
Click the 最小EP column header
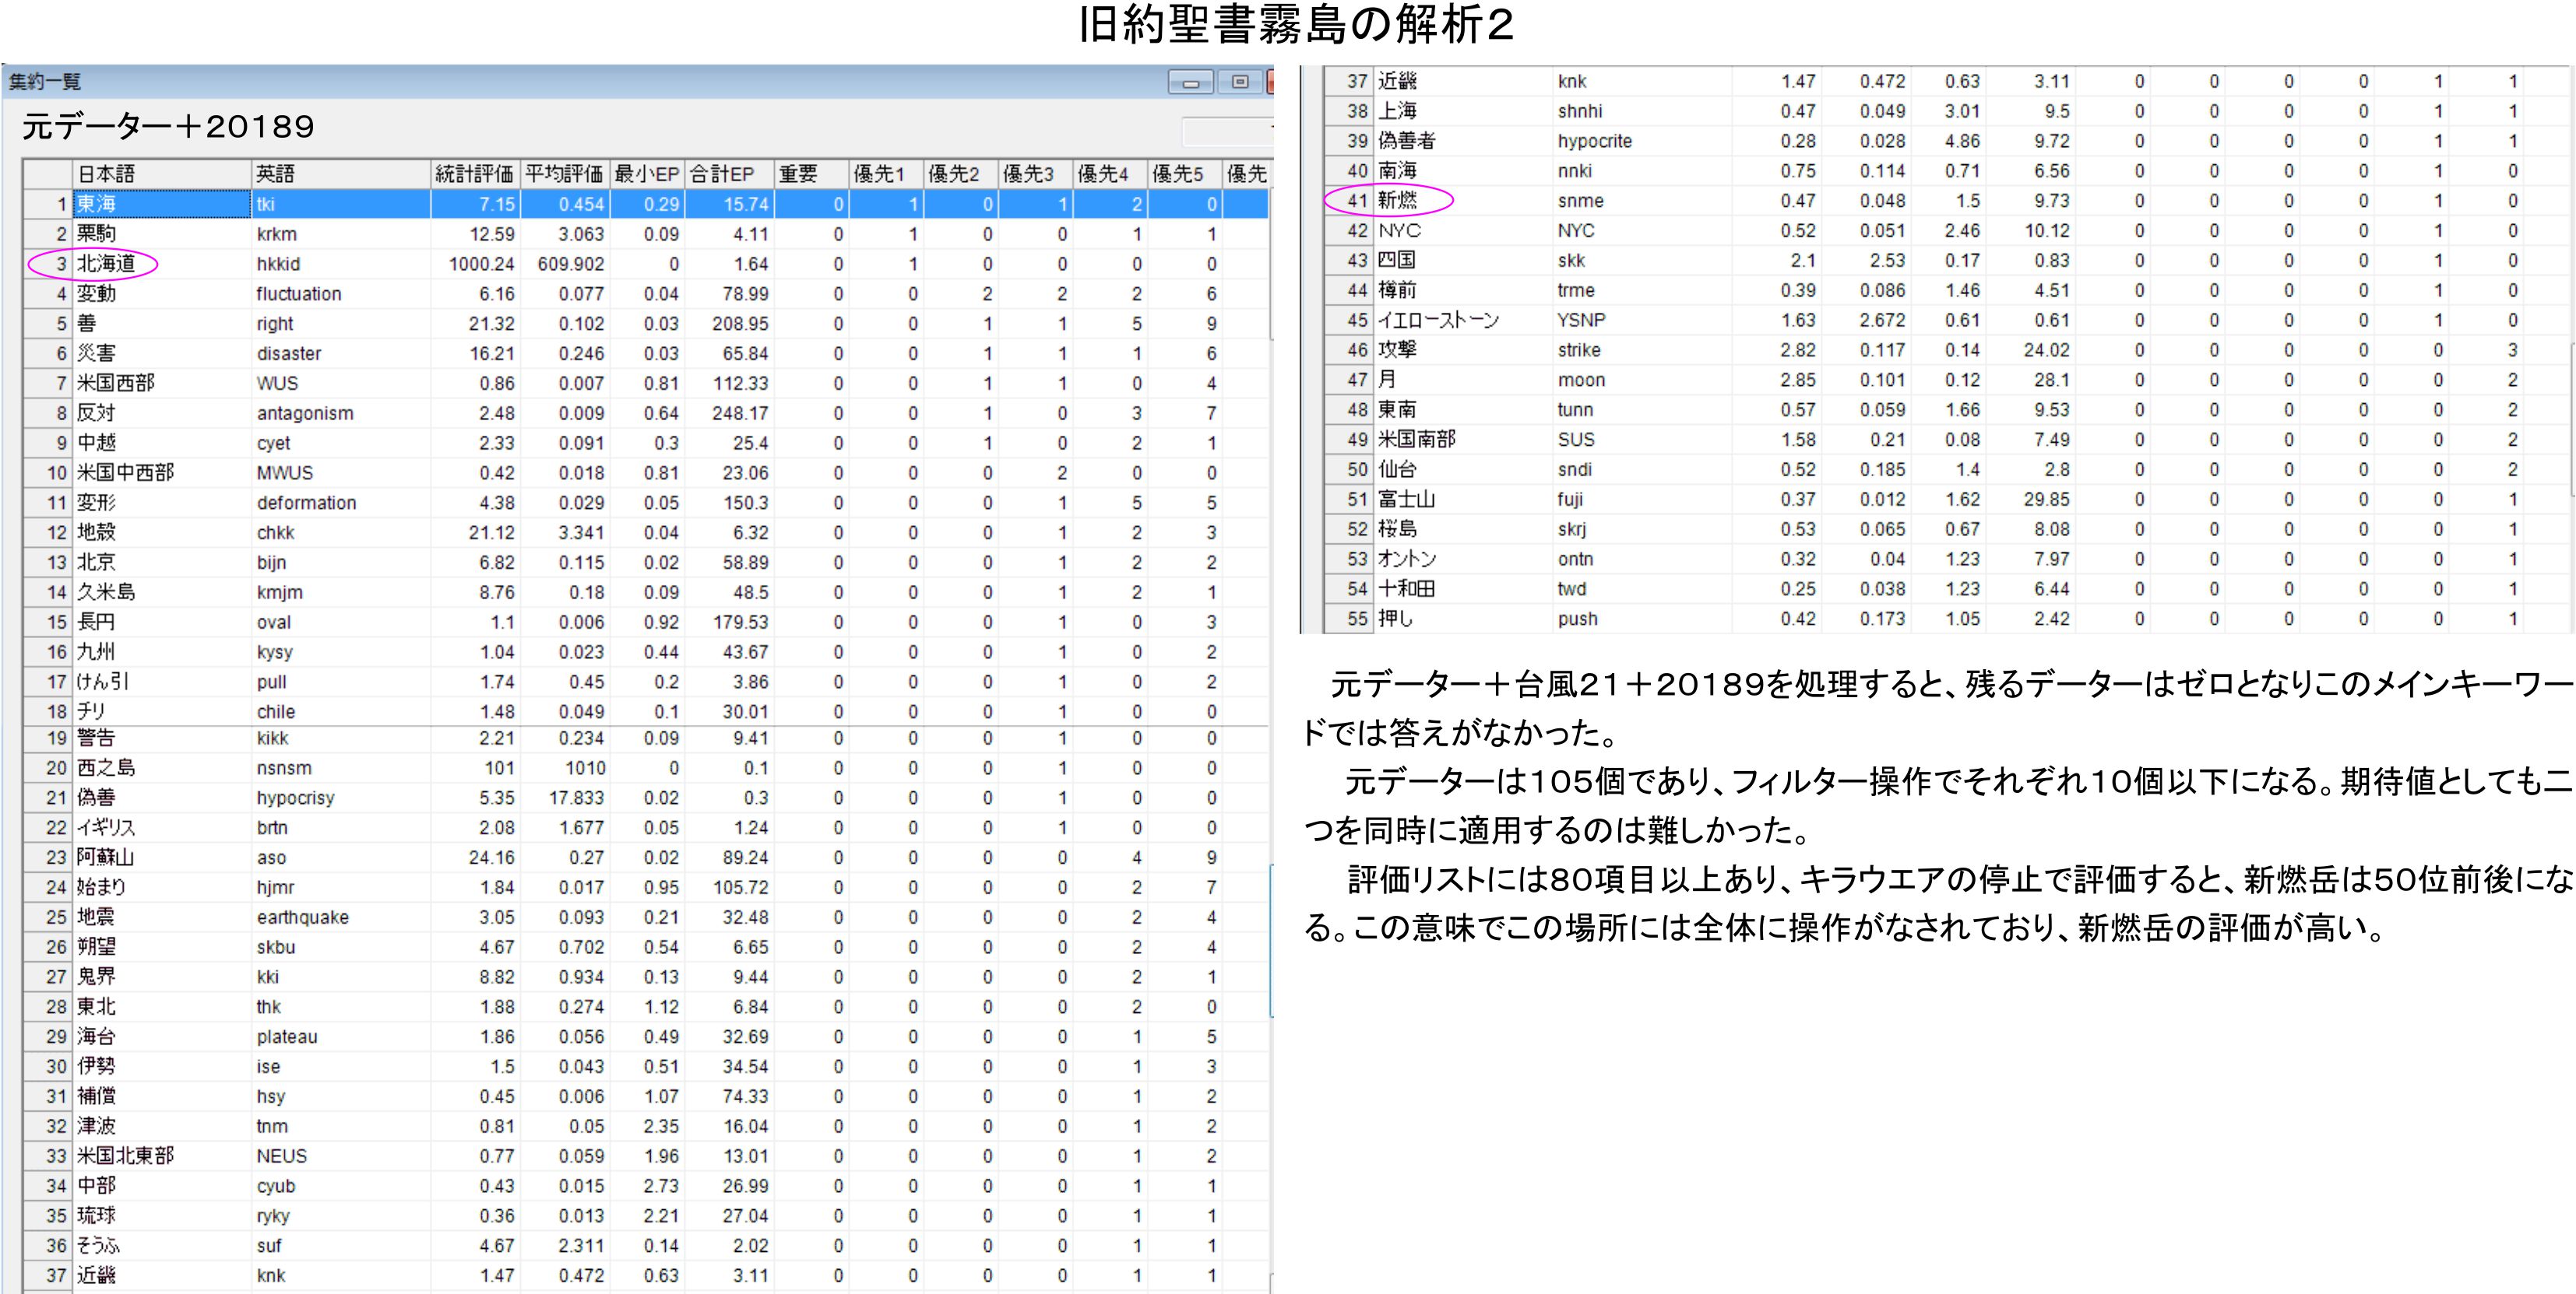[646, 174]
